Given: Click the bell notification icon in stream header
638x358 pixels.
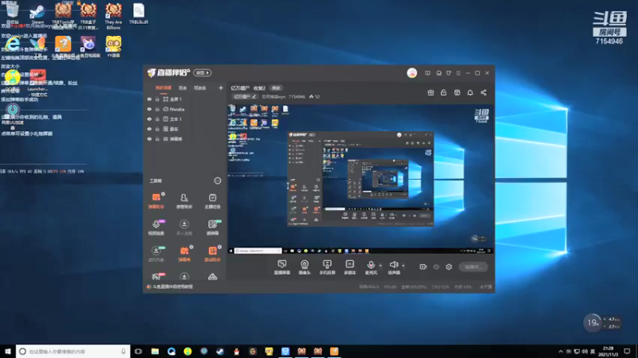Looking at the screenshot, I should (x=470, y=92).
